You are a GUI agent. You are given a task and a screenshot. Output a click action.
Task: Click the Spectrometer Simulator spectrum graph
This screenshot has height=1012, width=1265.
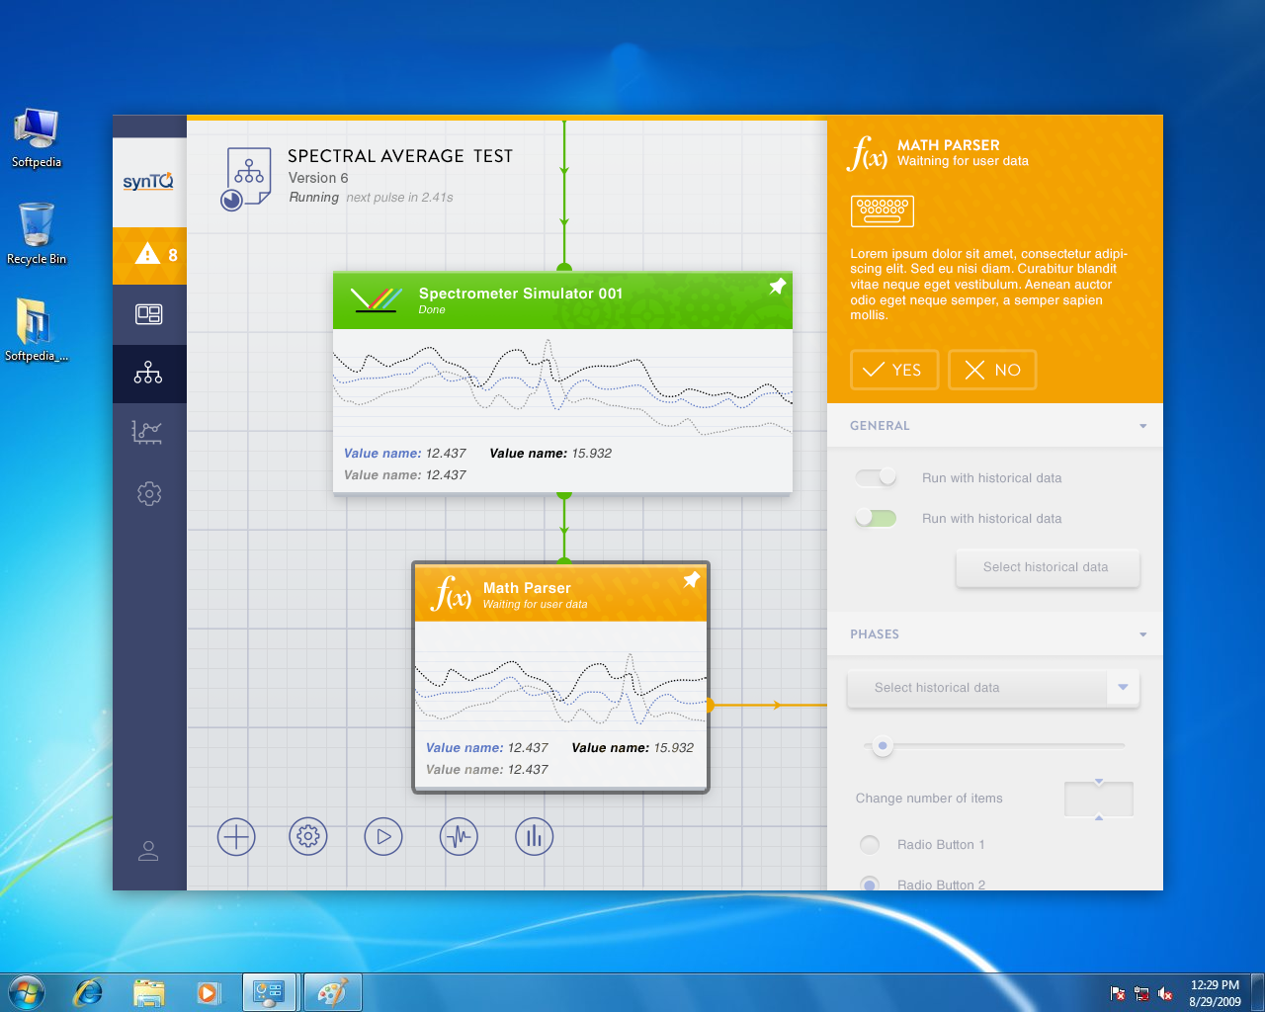click(x=563, y=385)
